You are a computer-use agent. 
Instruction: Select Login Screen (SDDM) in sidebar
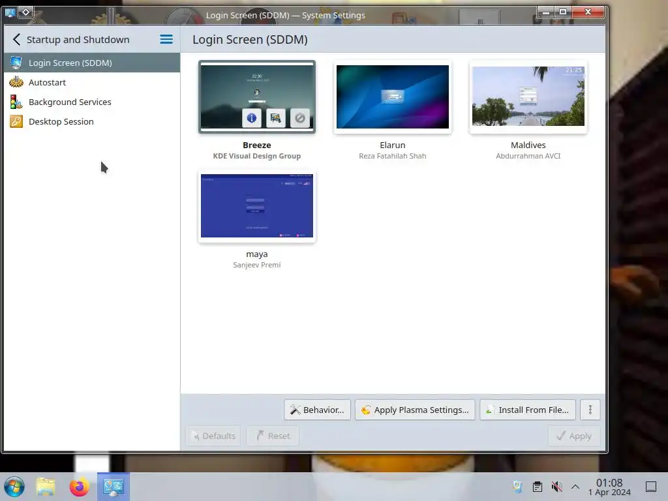[x=91, y=63]
